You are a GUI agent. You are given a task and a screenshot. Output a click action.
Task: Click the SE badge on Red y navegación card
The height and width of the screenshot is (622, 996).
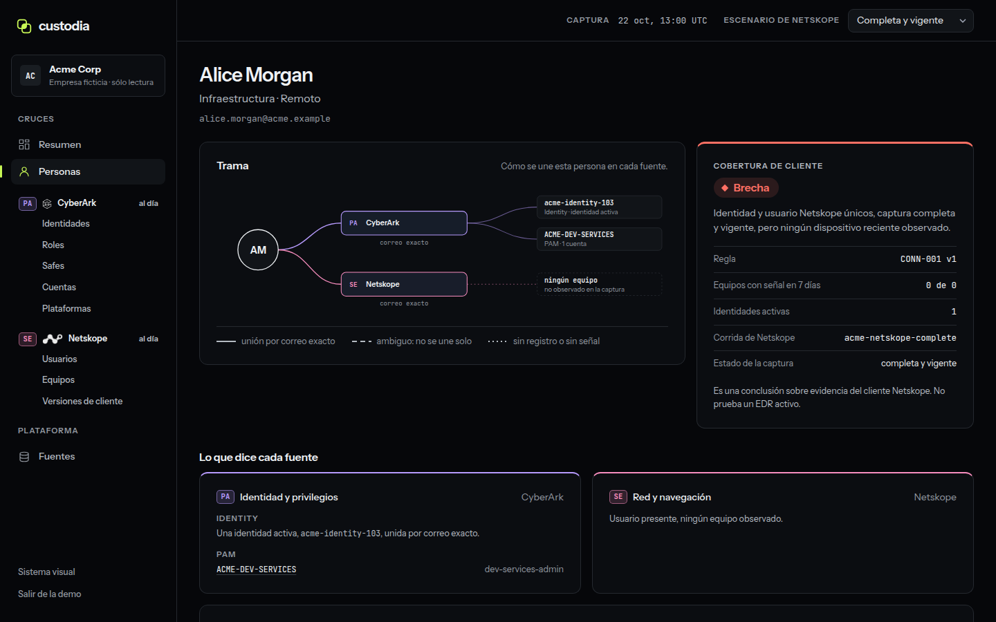pos(618,497)
